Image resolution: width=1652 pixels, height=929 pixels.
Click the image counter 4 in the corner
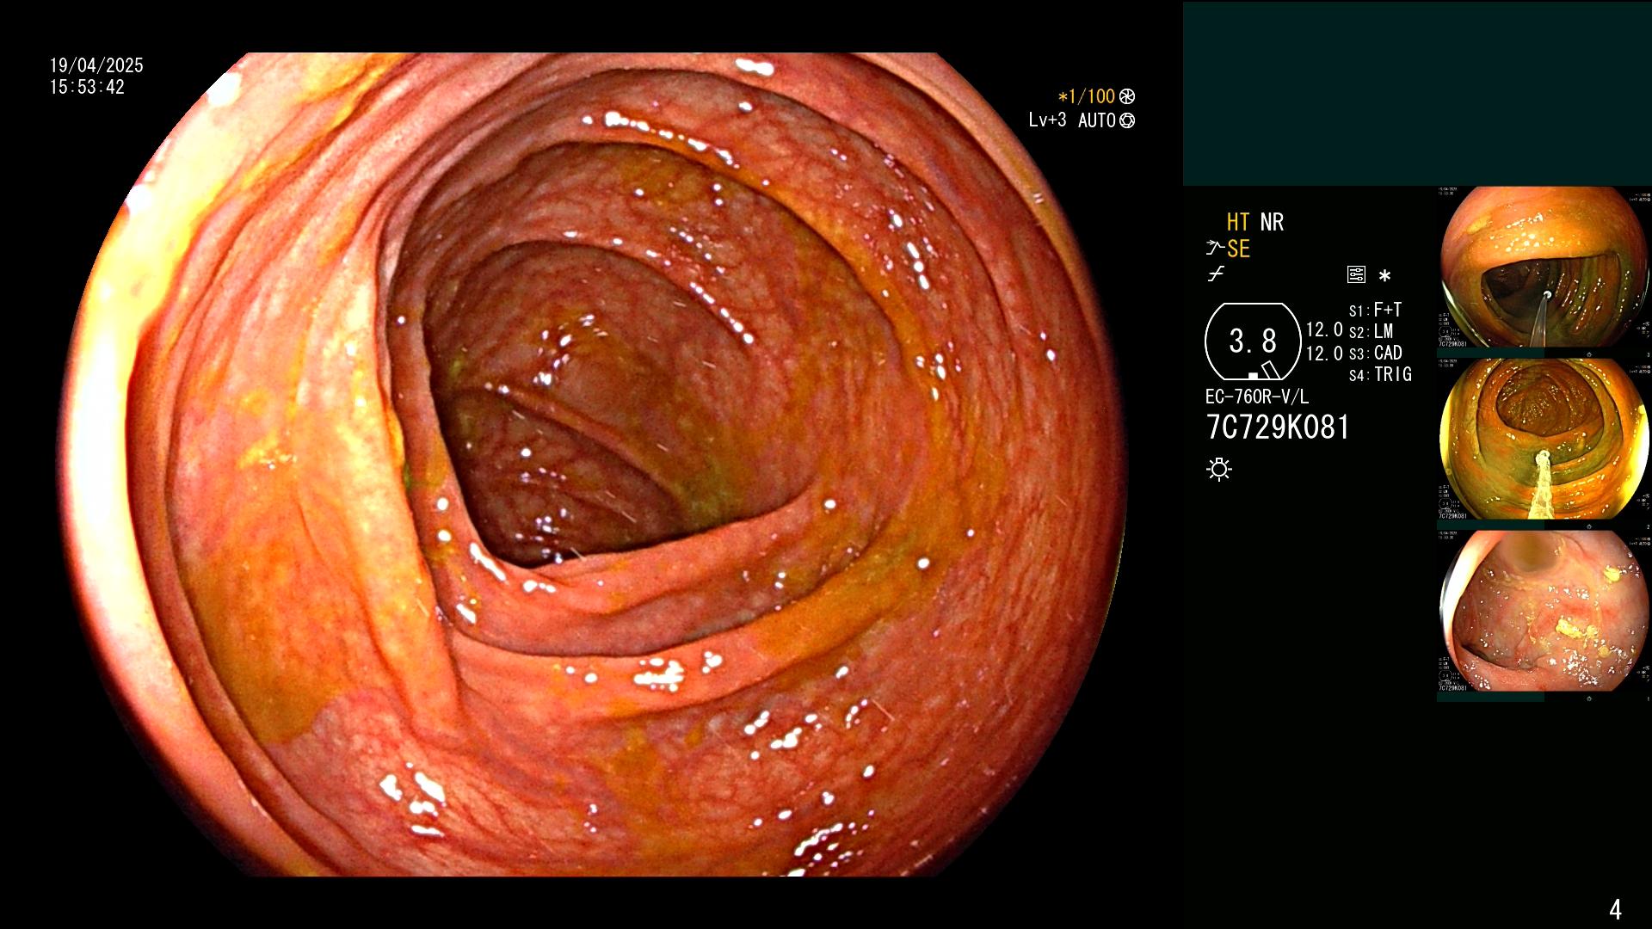coord(1615,909)
